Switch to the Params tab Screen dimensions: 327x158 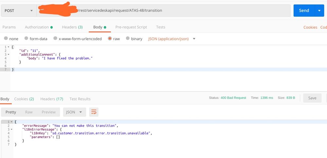[9, 27]
